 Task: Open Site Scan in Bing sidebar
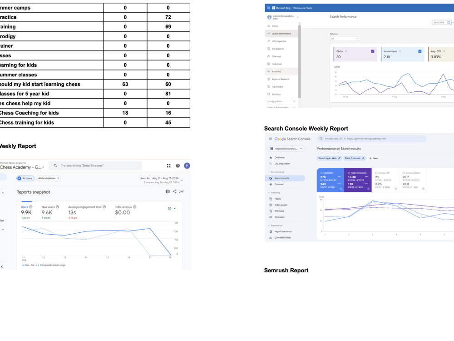pyautogui.click(x=276, y=94)
